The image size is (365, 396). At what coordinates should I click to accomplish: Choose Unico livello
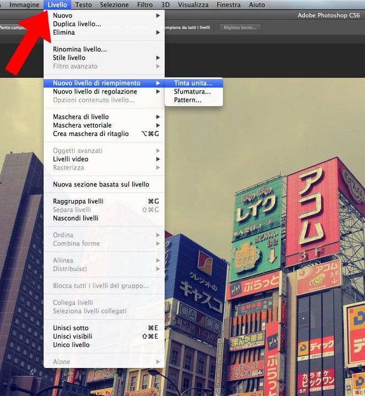click(104, 345)
